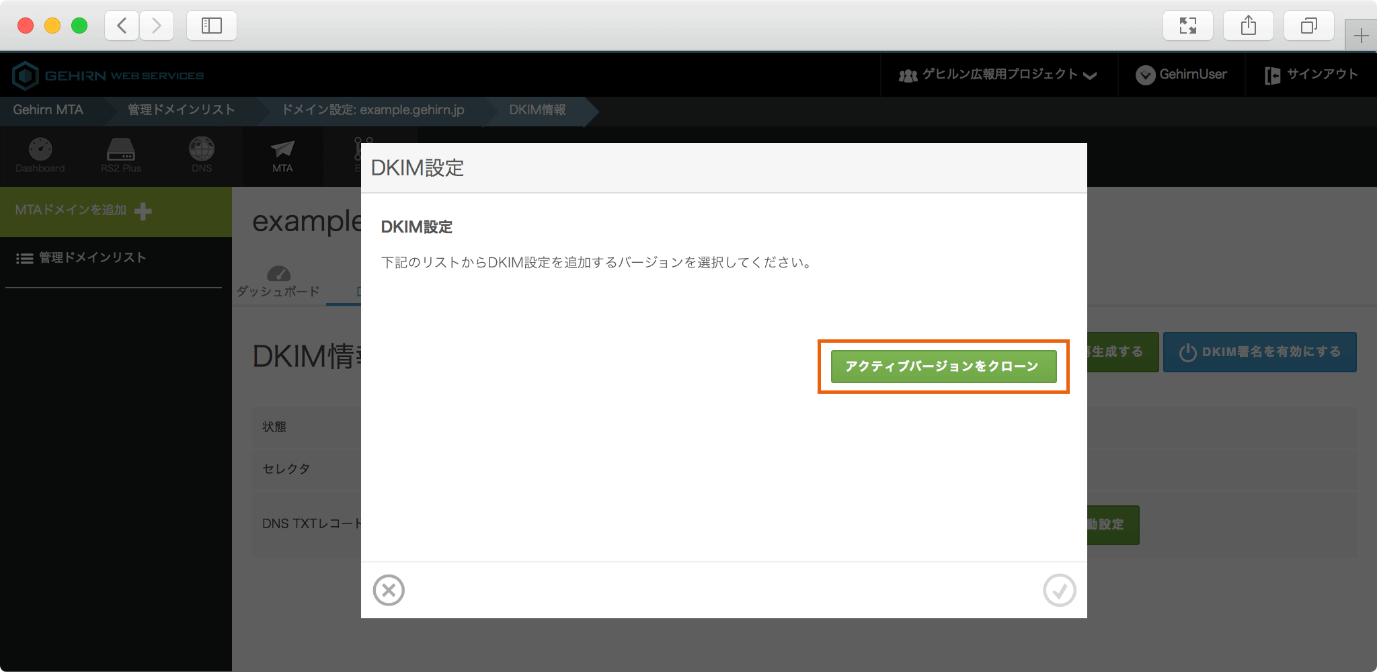The height and width of the screenshot is (672, 1377).
Task: Click アクティブバージョンをクローン button
Action: pyautogui.click(x=943, y=366)
